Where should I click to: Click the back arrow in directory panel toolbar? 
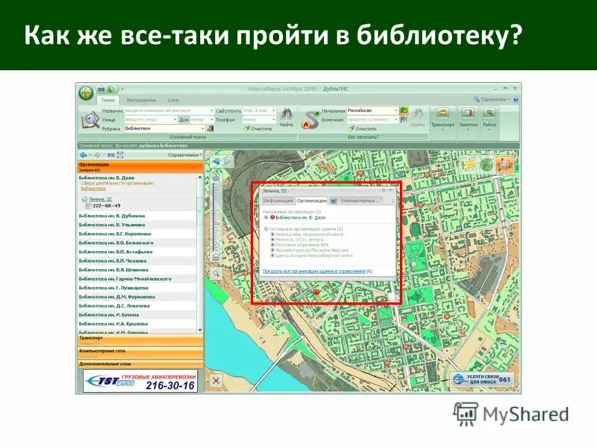84,155
